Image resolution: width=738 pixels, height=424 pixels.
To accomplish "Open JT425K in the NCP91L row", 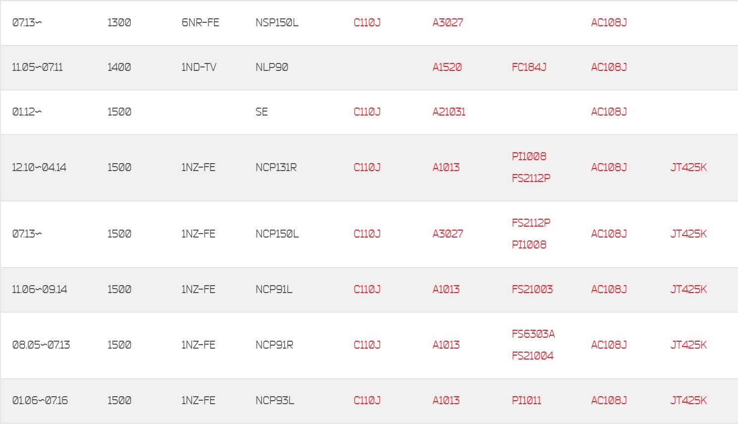I will coord(688,289).
